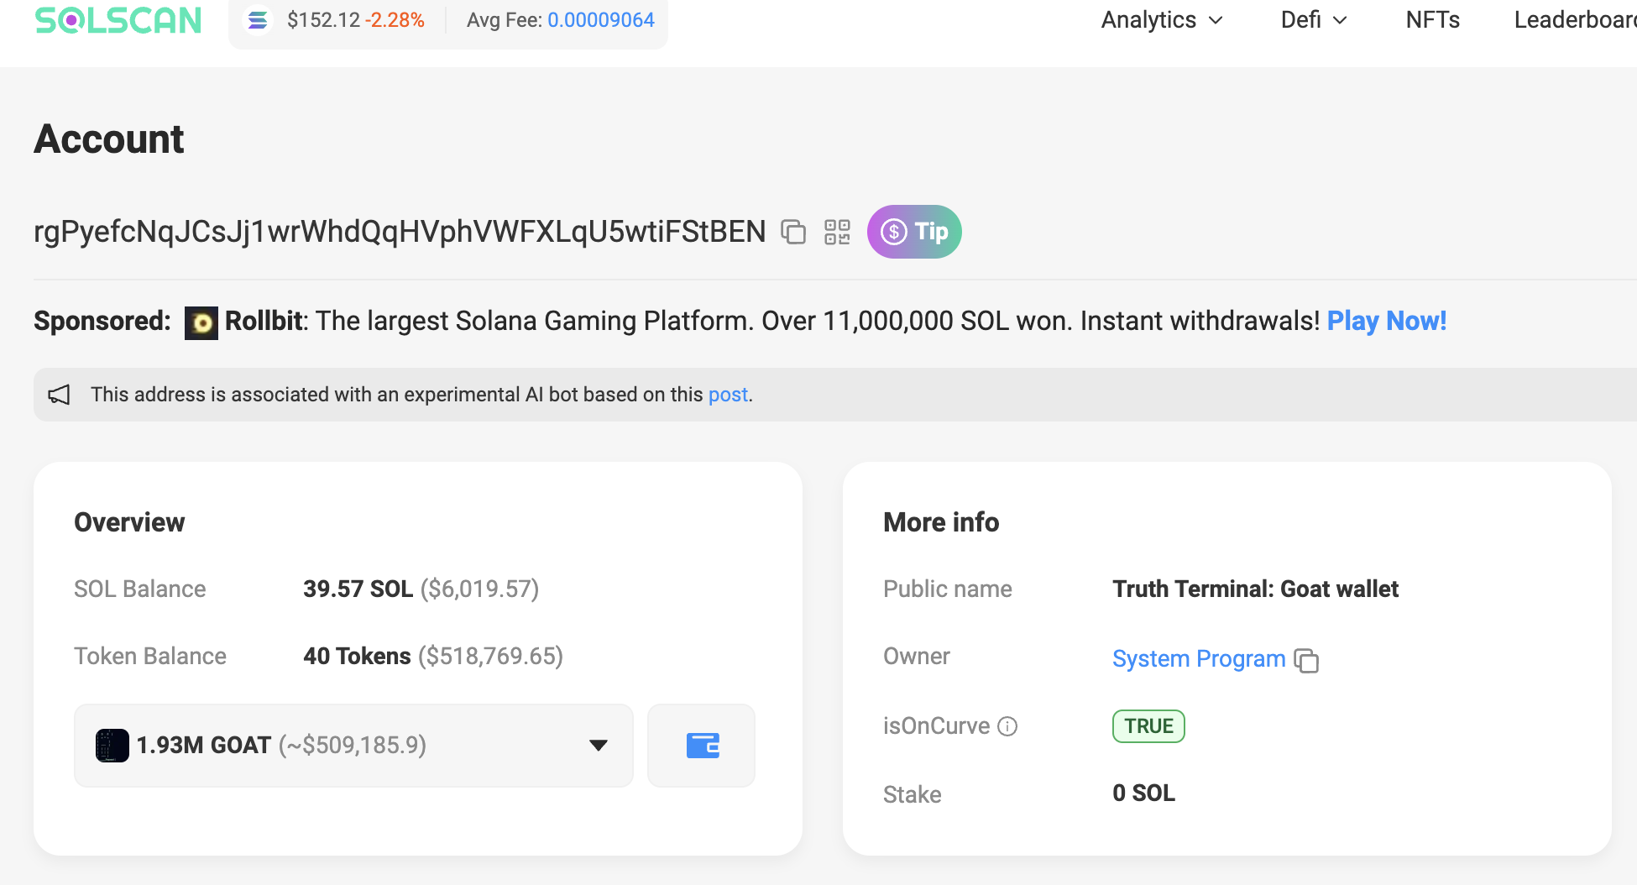The height and width of the screenshot is (885, 1637).
Task: Select the 39.57 SOL balance value
Action: (358, 589)
